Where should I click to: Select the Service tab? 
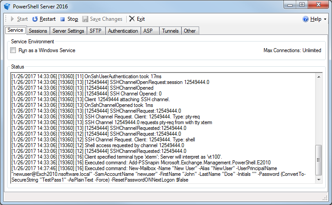(15, 30)
